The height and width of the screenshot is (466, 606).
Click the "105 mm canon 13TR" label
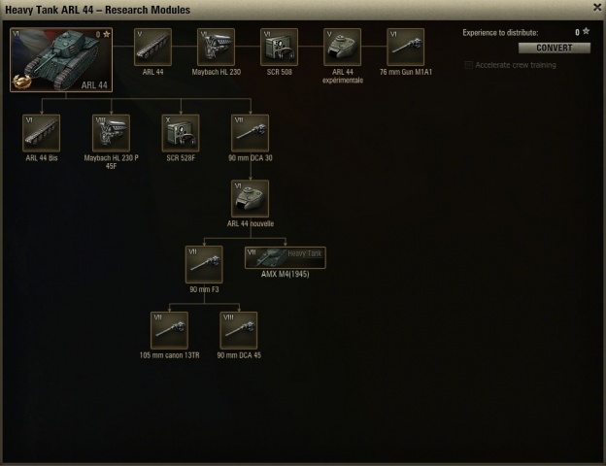pos(169,355)
